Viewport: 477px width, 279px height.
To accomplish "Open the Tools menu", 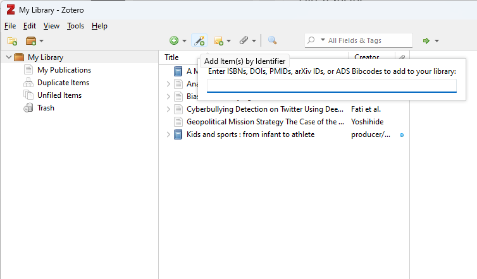I will point(75,26).
